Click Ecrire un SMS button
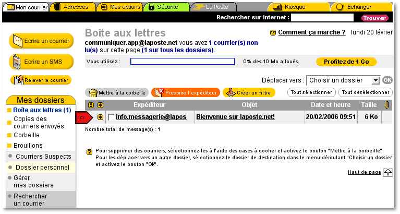This screenshot has width=400, height=214. 41,62
